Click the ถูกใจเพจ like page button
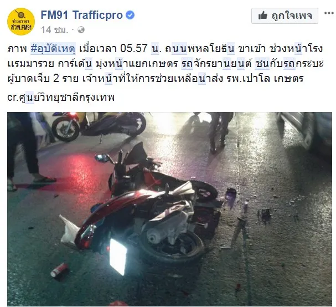 [285, 16]
